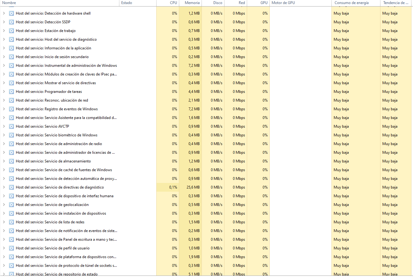Expand the Programador de tareas row
The image size is (413, 278).
4,92
